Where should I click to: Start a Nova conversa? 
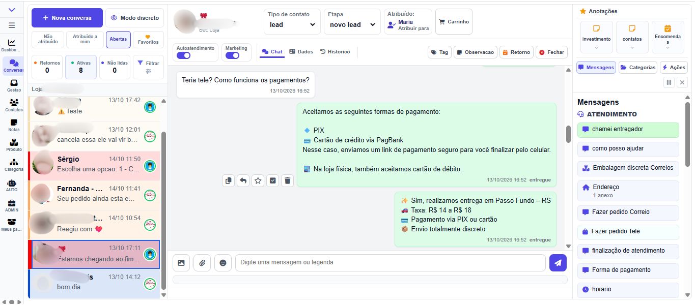[x=67, y=18]
